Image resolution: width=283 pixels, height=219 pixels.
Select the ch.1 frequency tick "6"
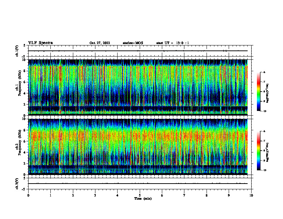25,82
